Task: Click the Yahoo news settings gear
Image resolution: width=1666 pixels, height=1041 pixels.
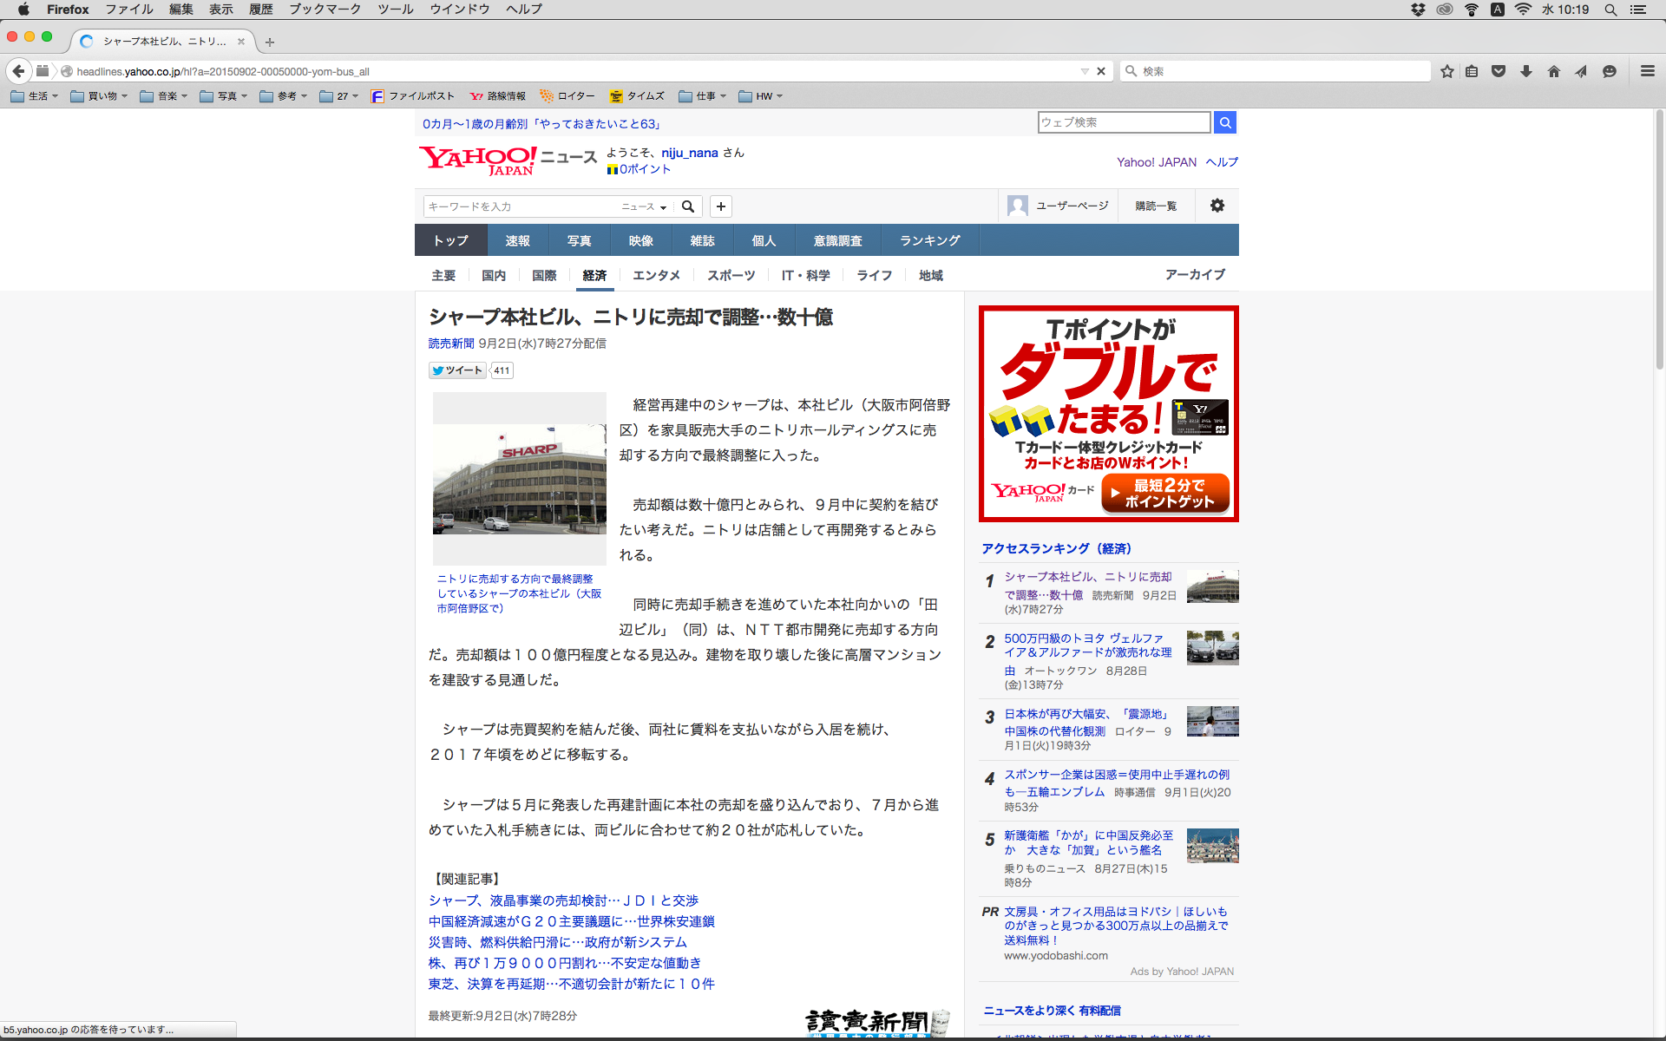Action: click(x=1217, y=206)
